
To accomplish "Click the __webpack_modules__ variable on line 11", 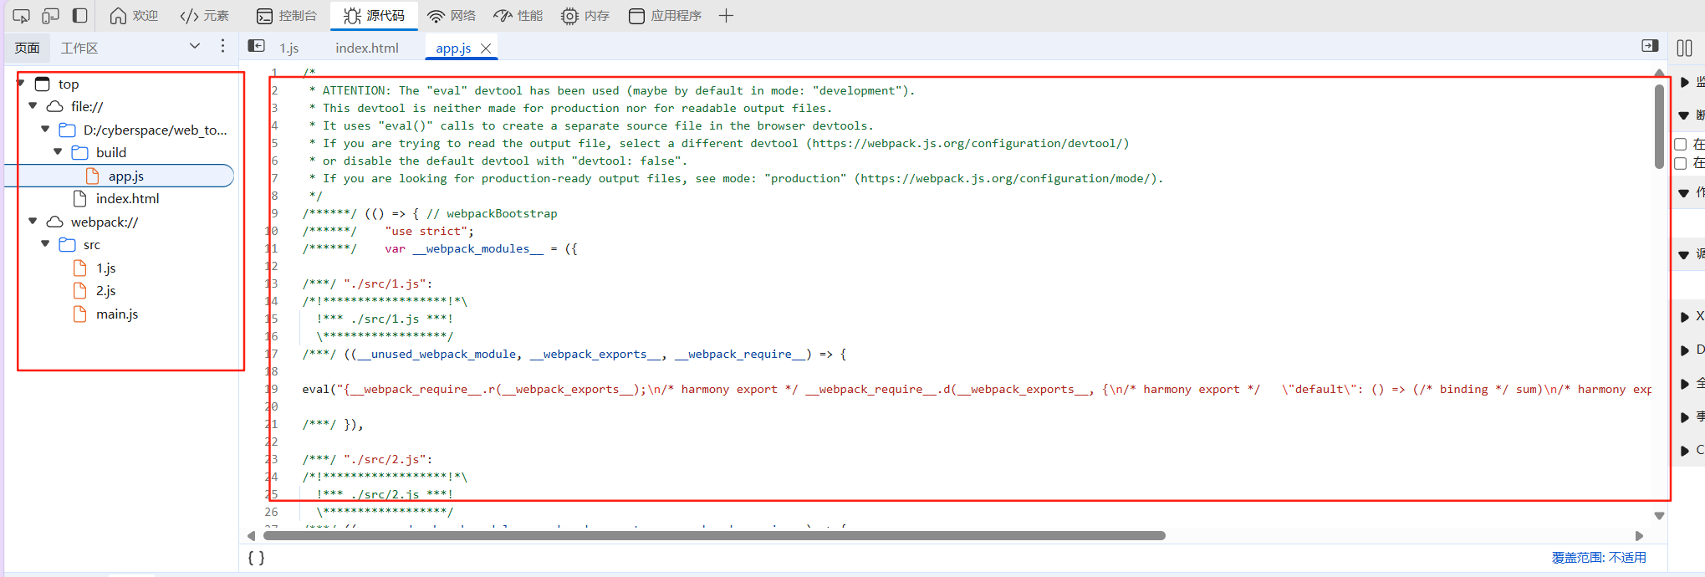I will pyautogui.click(x=477, y=248).
